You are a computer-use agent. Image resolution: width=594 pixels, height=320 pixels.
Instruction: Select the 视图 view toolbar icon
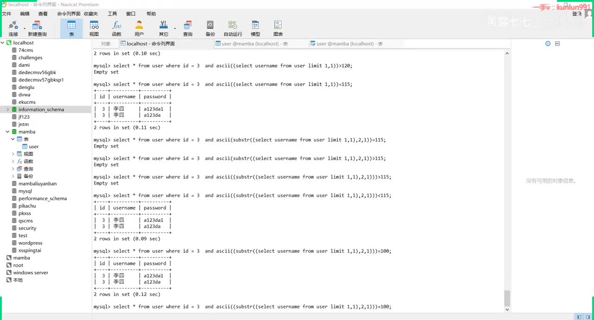[x=94, y=28]
